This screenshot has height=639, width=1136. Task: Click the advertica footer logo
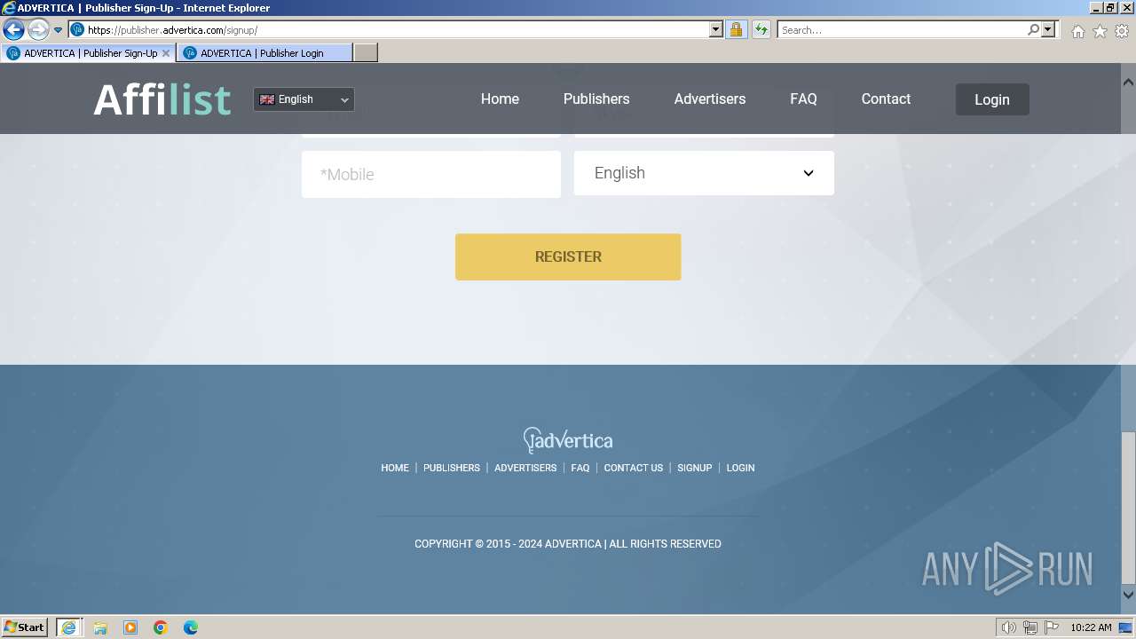pyautogui.click(x=568, y=440)
